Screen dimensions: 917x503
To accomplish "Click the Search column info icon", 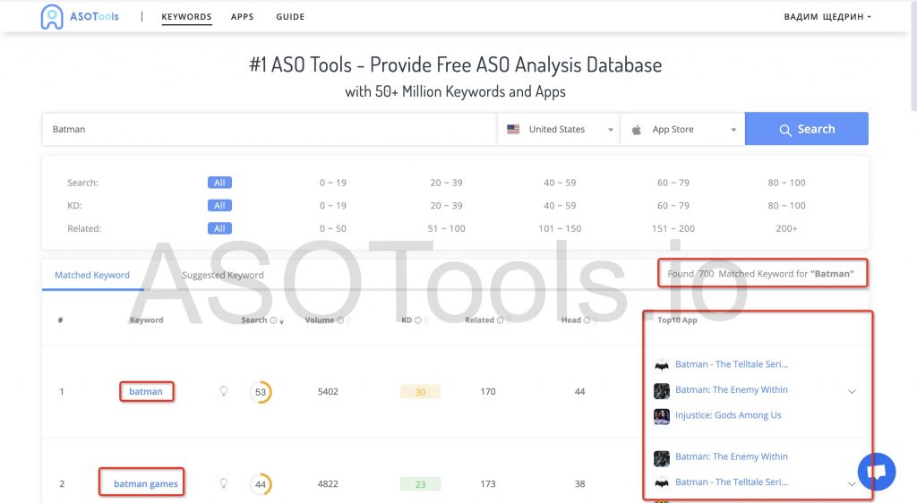I will coord(273,320).
